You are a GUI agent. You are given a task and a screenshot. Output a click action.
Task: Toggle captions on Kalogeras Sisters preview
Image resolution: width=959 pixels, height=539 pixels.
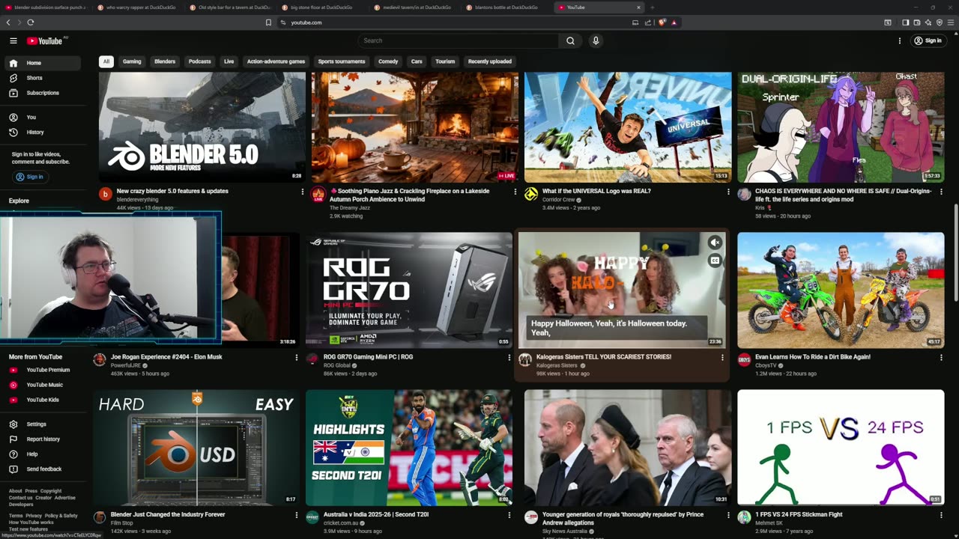coord(715,261)
